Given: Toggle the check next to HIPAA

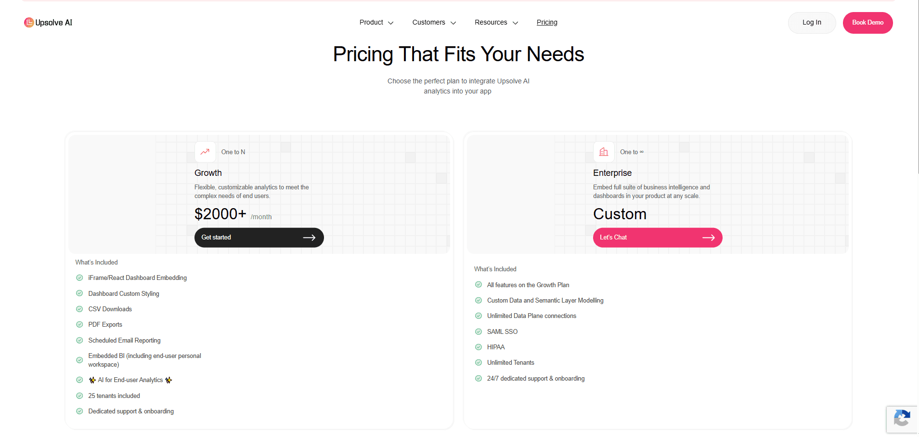Looking at the screenshot, I should (x=479, y=347).
